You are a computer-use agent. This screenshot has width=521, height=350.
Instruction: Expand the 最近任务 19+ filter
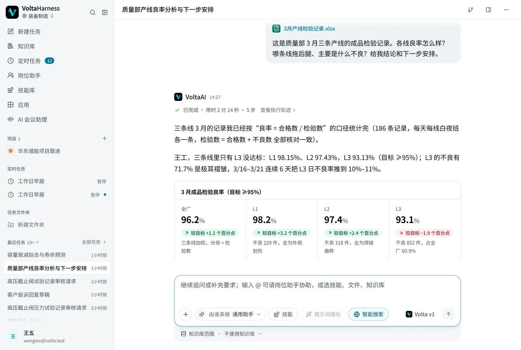point(23,242)
